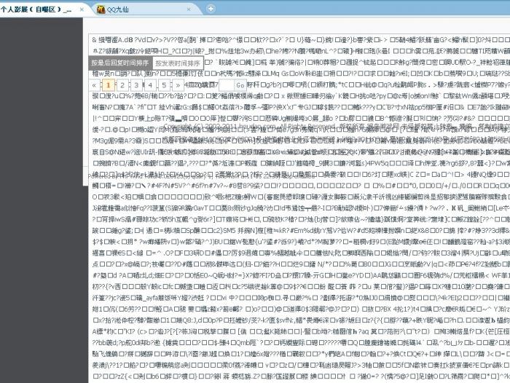Select page 1 in pagination
Viewport: 510px width, 383px height.
click(109, 85)
